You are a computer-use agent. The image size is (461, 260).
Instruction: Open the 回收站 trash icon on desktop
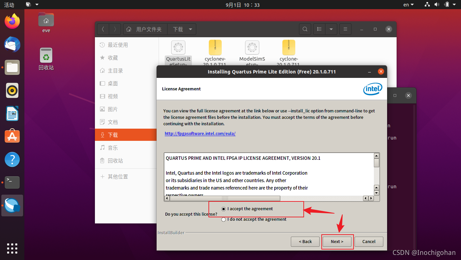46,59
